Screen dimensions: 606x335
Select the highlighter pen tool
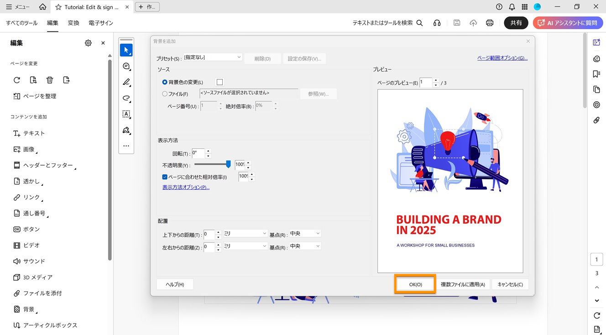[x=126, y=82]
